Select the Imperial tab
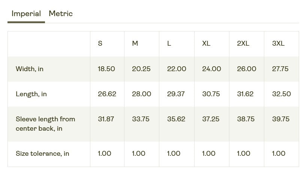304x173 pixels. (x=26, y=14)
